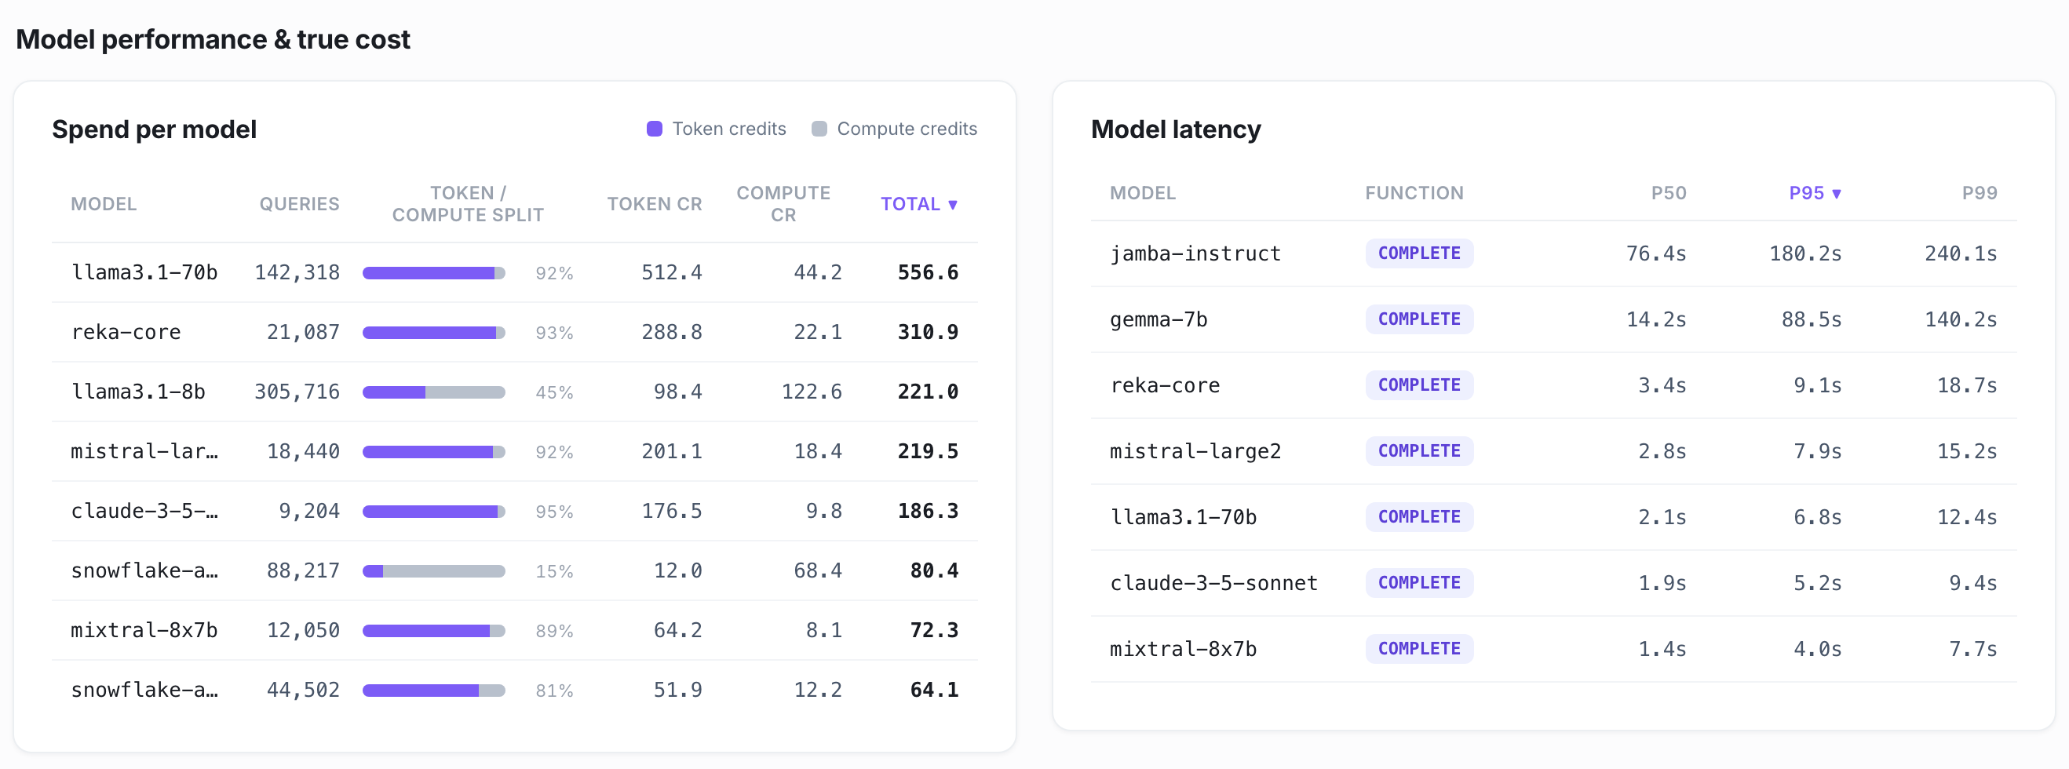Click the 142,318 queries value
Image resolution: width=2069 pixels, height=769 pixels.
[297, 273]
